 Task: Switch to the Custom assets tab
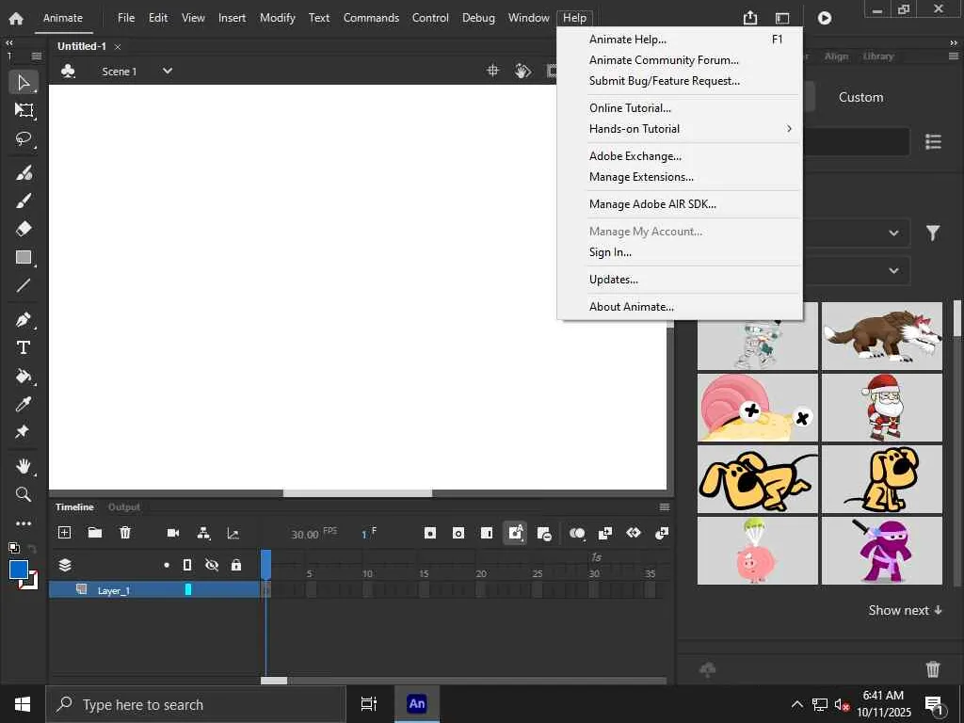coord(860,97)
